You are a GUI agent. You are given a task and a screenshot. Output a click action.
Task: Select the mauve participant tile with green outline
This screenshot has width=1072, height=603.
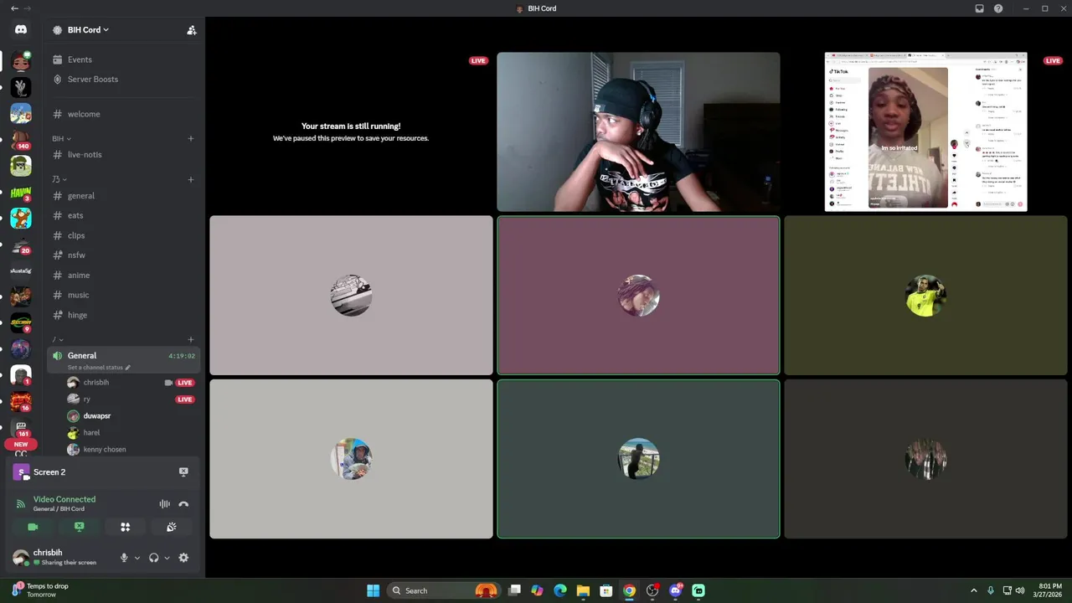(638, 295)
